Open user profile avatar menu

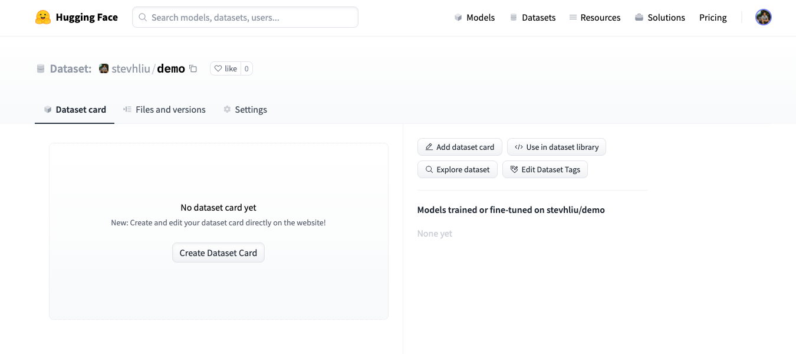[x=763, y=18]
